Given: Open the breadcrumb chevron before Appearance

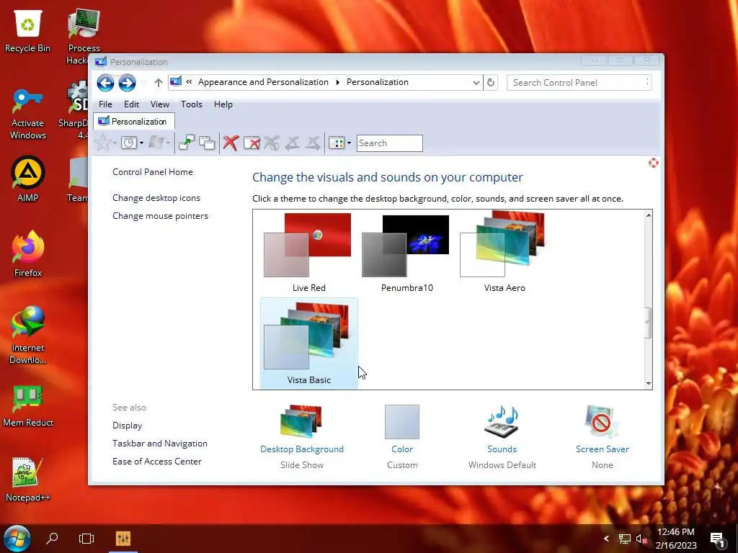Looking at the screenshot, I should (189, 82).
